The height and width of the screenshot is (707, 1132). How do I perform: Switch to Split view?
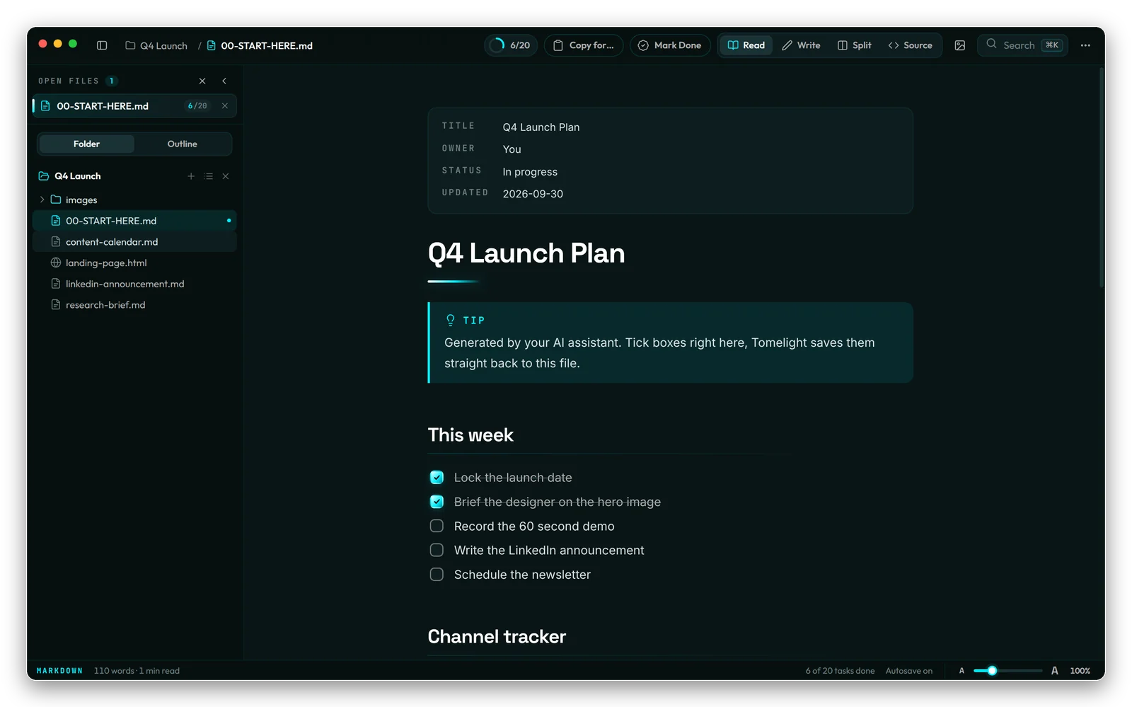[855, 45]
